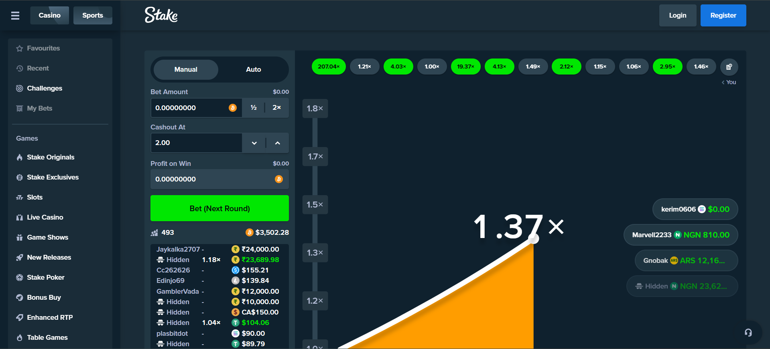770x349 pixels.
Task: Click Bitcoin icon beside $3,502.28 total
Action: click(250, 232)
